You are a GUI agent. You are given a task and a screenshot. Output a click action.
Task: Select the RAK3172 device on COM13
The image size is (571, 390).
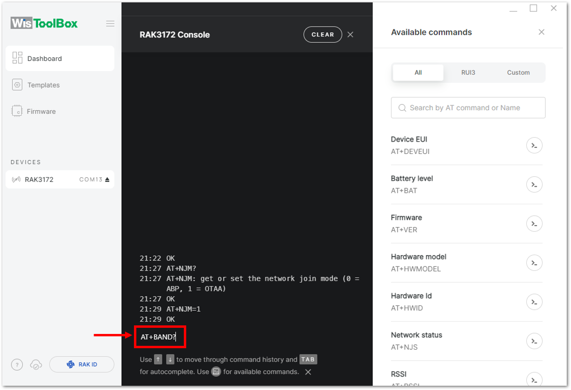[60, 180]
